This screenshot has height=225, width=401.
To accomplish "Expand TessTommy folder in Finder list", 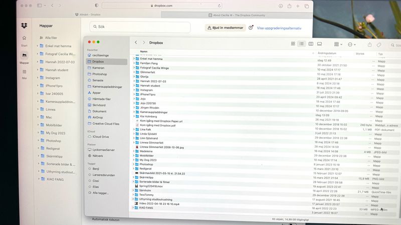I will click(133, 194).
